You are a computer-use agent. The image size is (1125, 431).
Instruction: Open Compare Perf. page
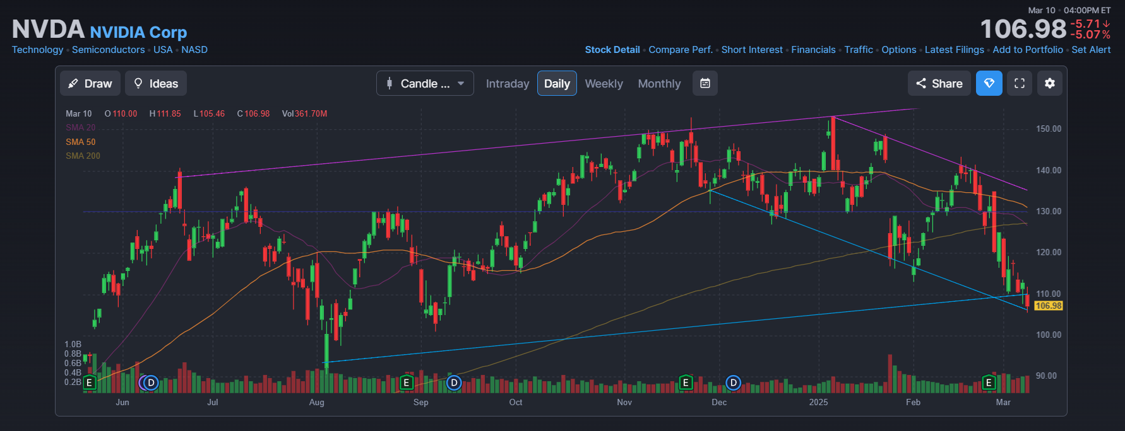coord(681,50)
